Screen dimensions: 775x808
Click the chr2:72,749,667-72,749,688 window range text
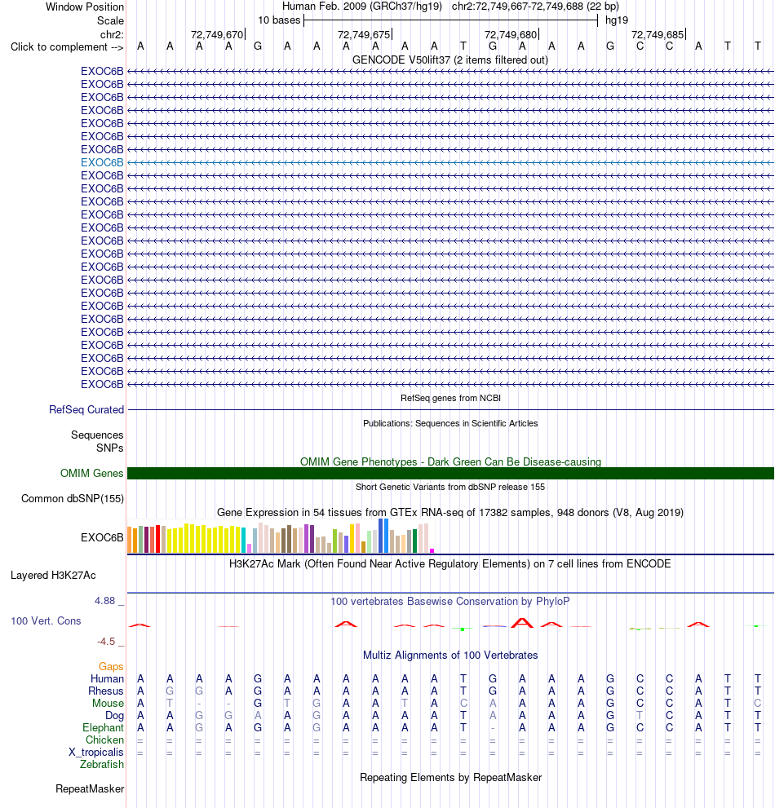pyautogui.click(x=535, y=7)
